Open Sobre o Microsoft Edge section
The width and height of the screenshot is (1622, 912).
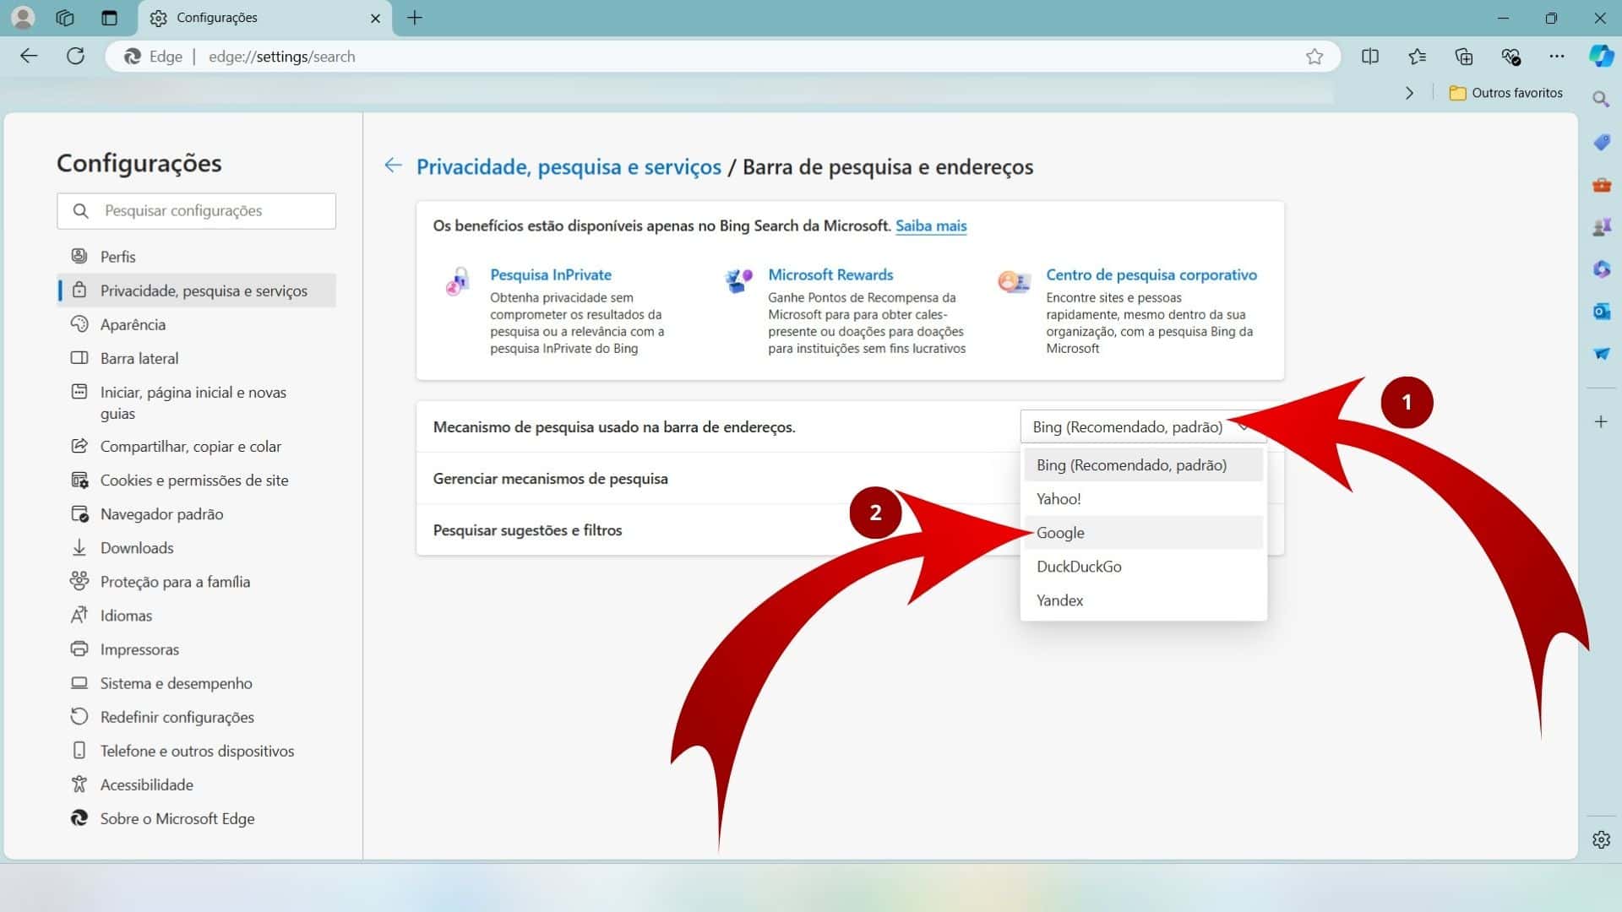(x=196, y=817)
